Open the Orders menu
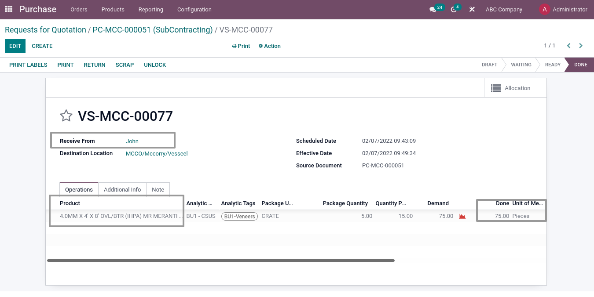594x297 pixels. (79, 9)
